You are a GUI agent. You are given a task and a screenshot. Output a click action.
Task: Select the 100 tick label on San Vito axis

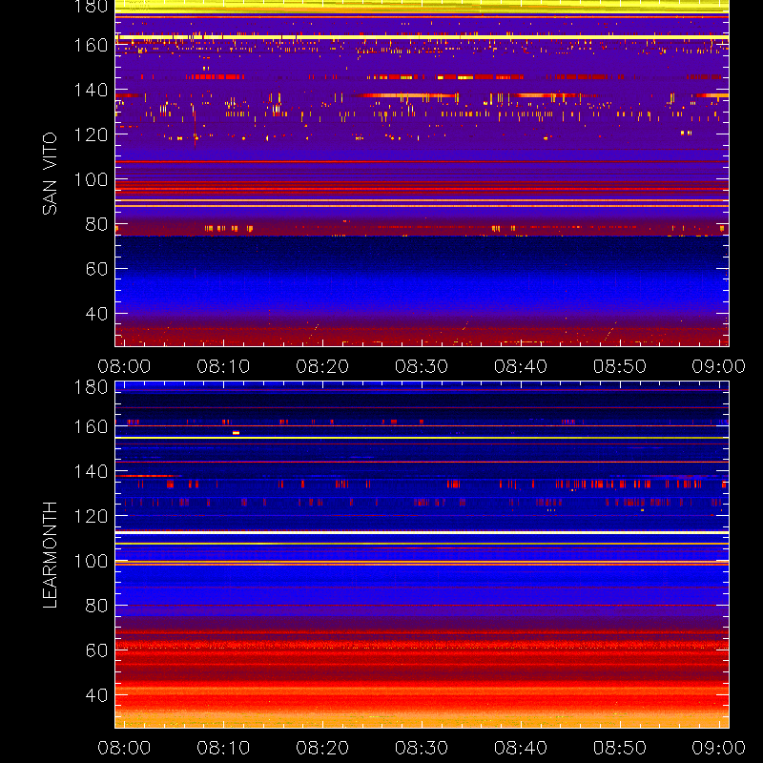click(91, 179)
